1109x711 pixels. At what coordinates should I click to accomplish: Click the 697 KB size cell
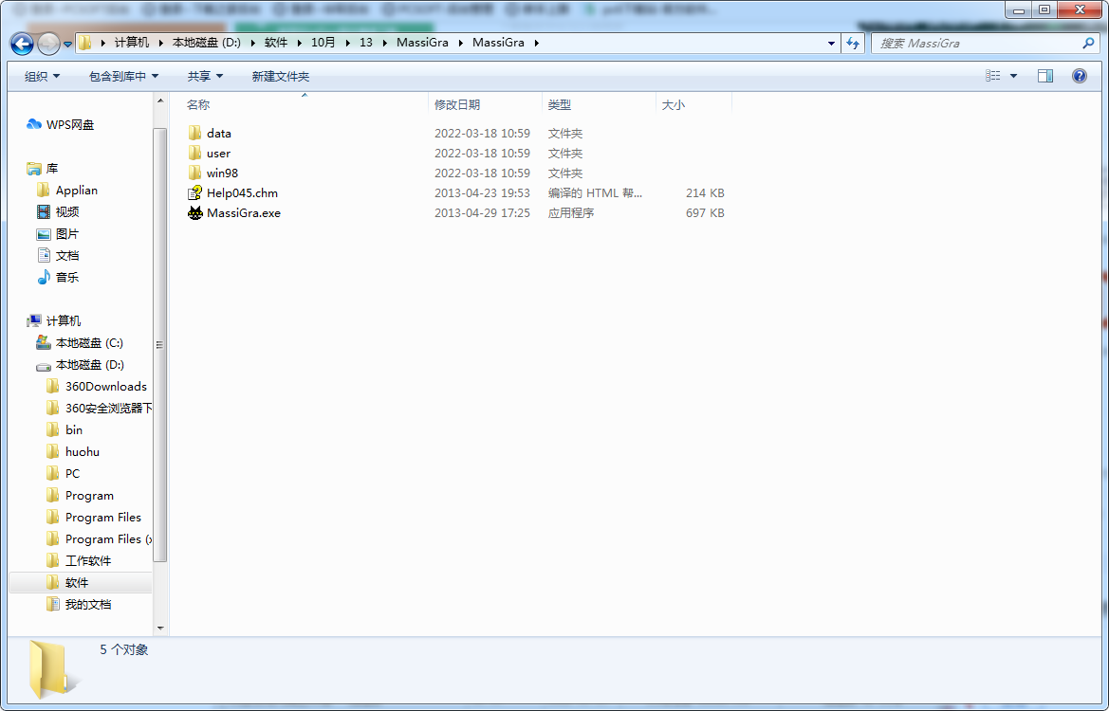coord(705,212)
